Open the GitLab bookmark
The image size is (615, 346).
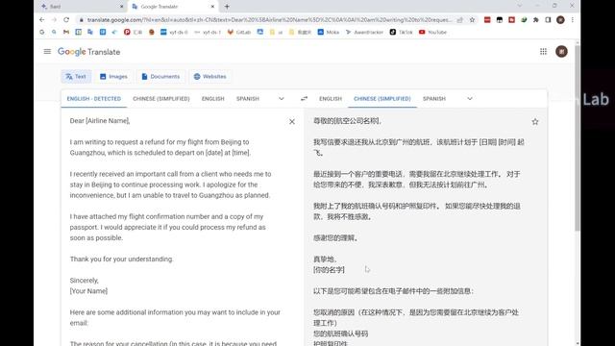(x=239, y=32)
